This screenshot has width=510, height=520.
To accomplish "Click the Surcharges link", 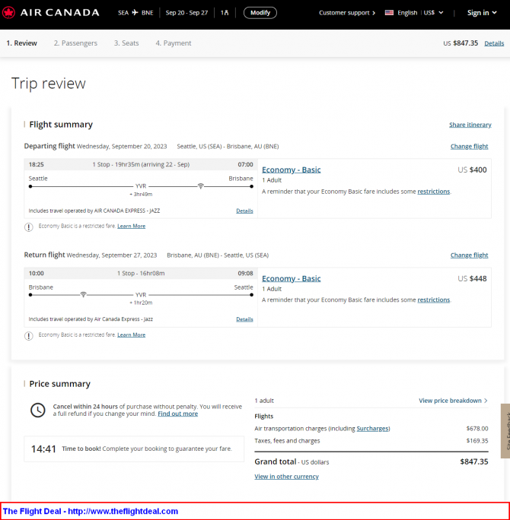I will tap(372, 429).
